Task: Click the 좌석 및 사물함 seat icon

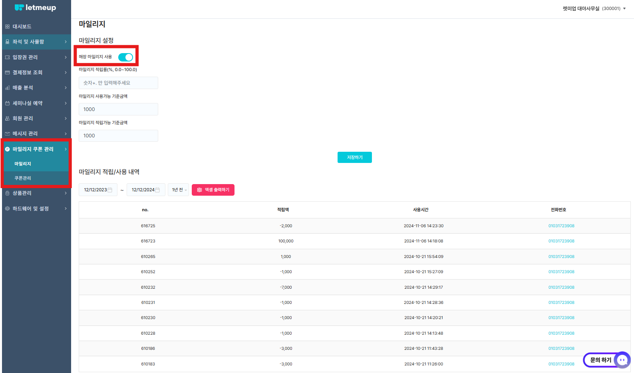Action: coord(7,42)
